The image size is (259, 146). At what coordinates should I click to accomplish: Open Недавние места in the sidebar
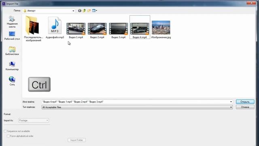point(12,22)
